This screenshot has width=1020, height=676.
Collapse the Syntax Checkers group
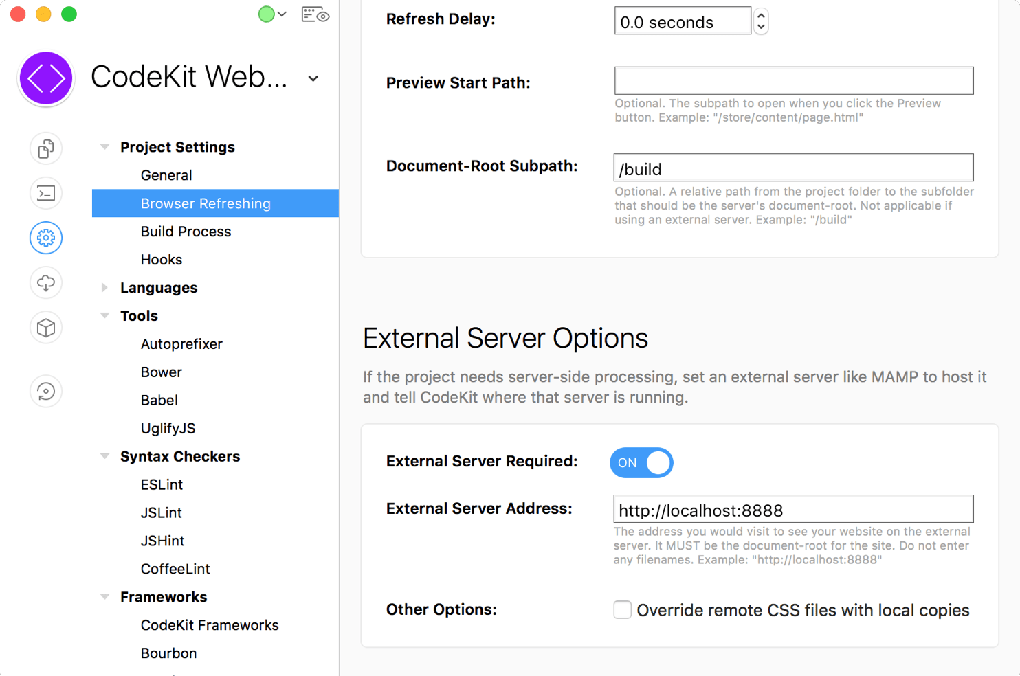(104, 456)
